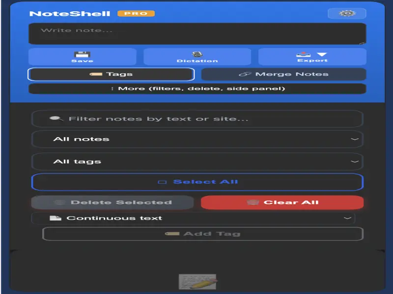Open Export dropdown arrow
393x294 pixels.
(x=322, y=54)
